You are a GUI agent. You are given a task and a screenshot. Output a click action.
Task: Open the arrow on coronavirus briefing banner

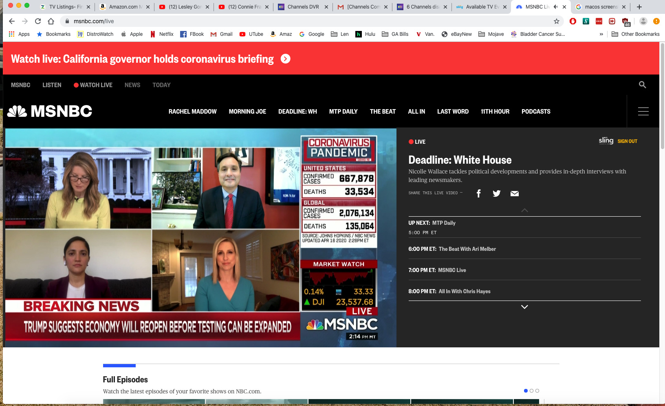point(286,59)
